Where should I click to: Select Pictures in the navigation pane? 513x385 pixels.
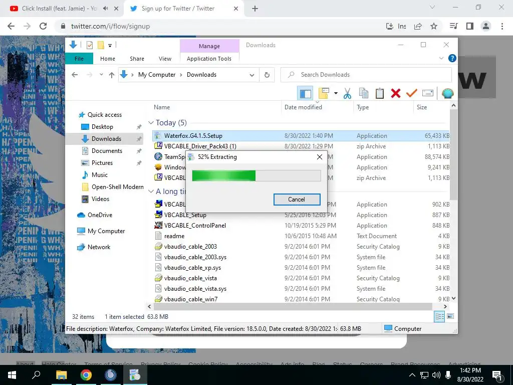[x=102, y=163]
